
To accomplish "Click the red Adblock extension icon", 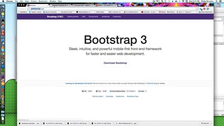I will [204, 9].
